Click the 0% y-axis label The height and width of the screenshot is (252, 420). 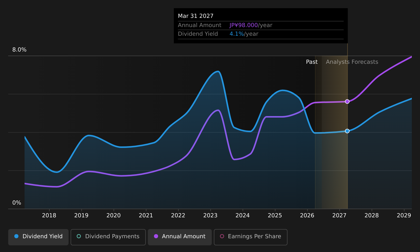coord(17,203)
